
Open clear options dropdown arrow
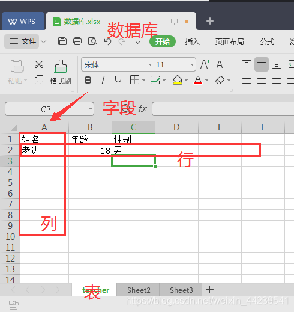point(229,81)
